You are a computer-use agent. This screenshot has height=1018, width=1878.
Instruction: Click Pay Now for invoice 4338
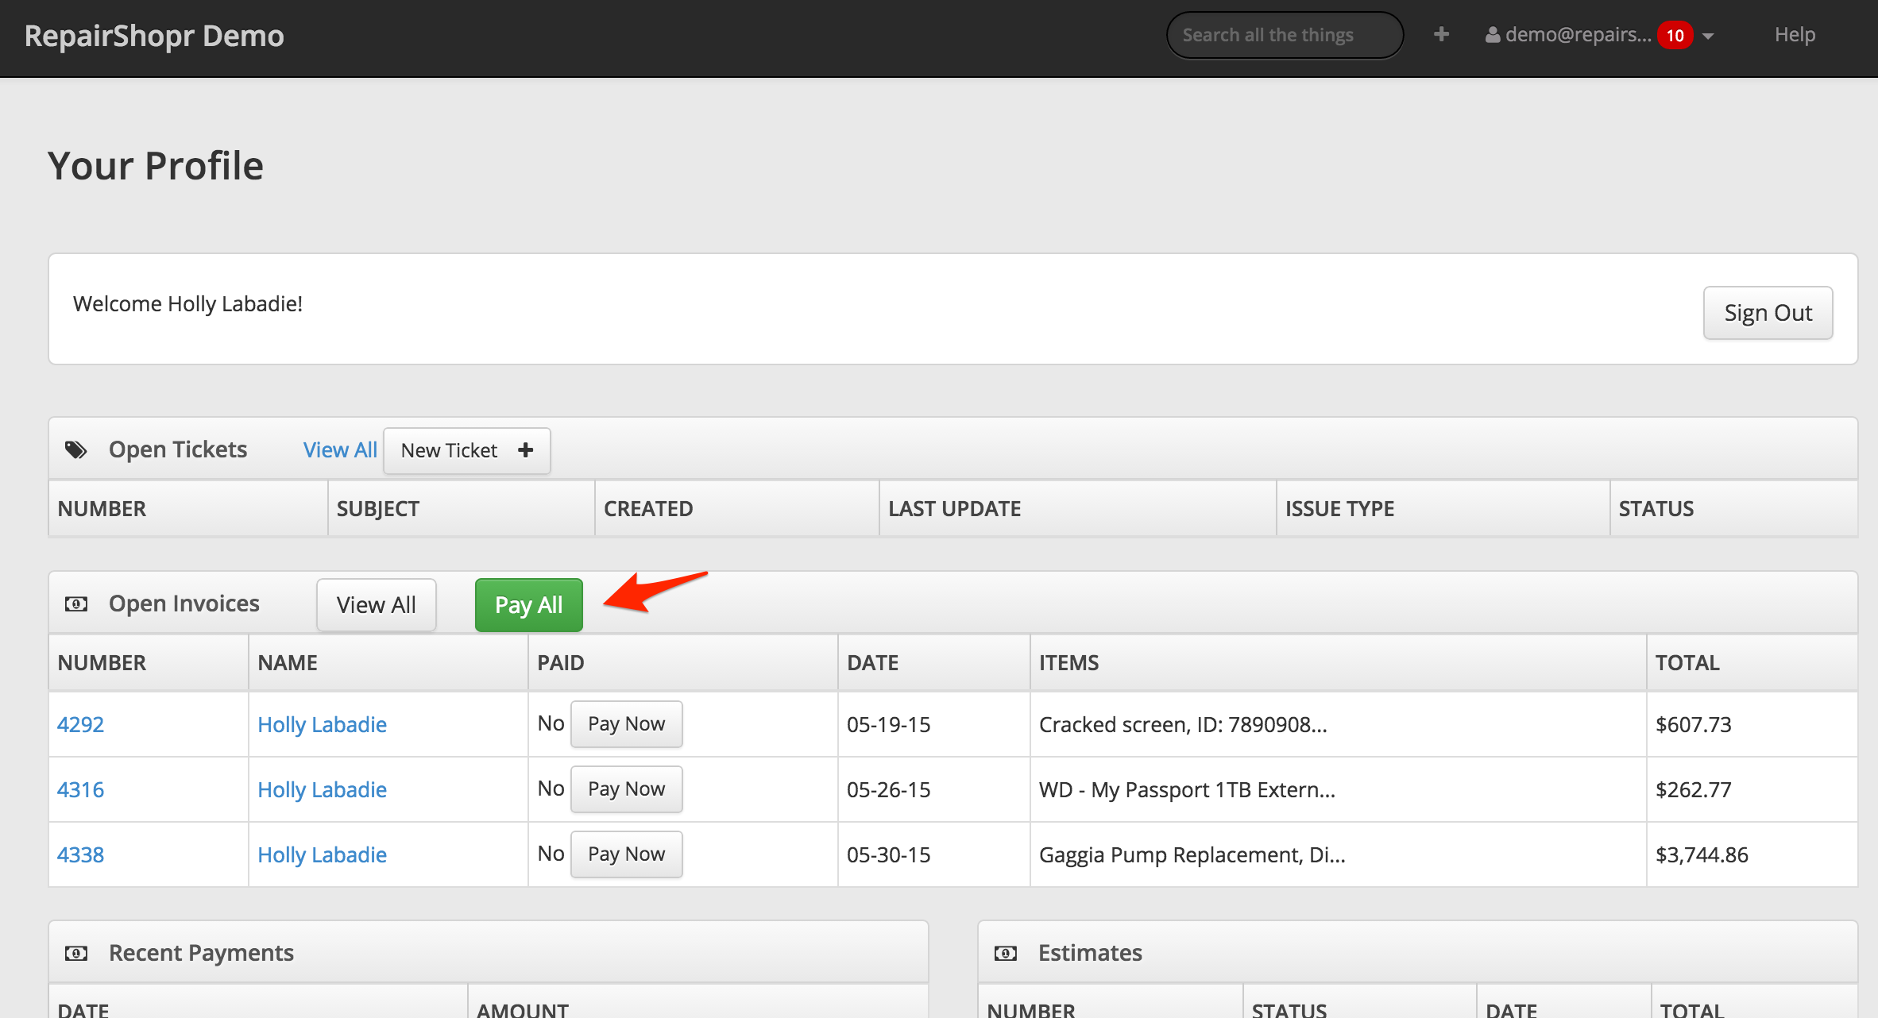click(626, 854)
